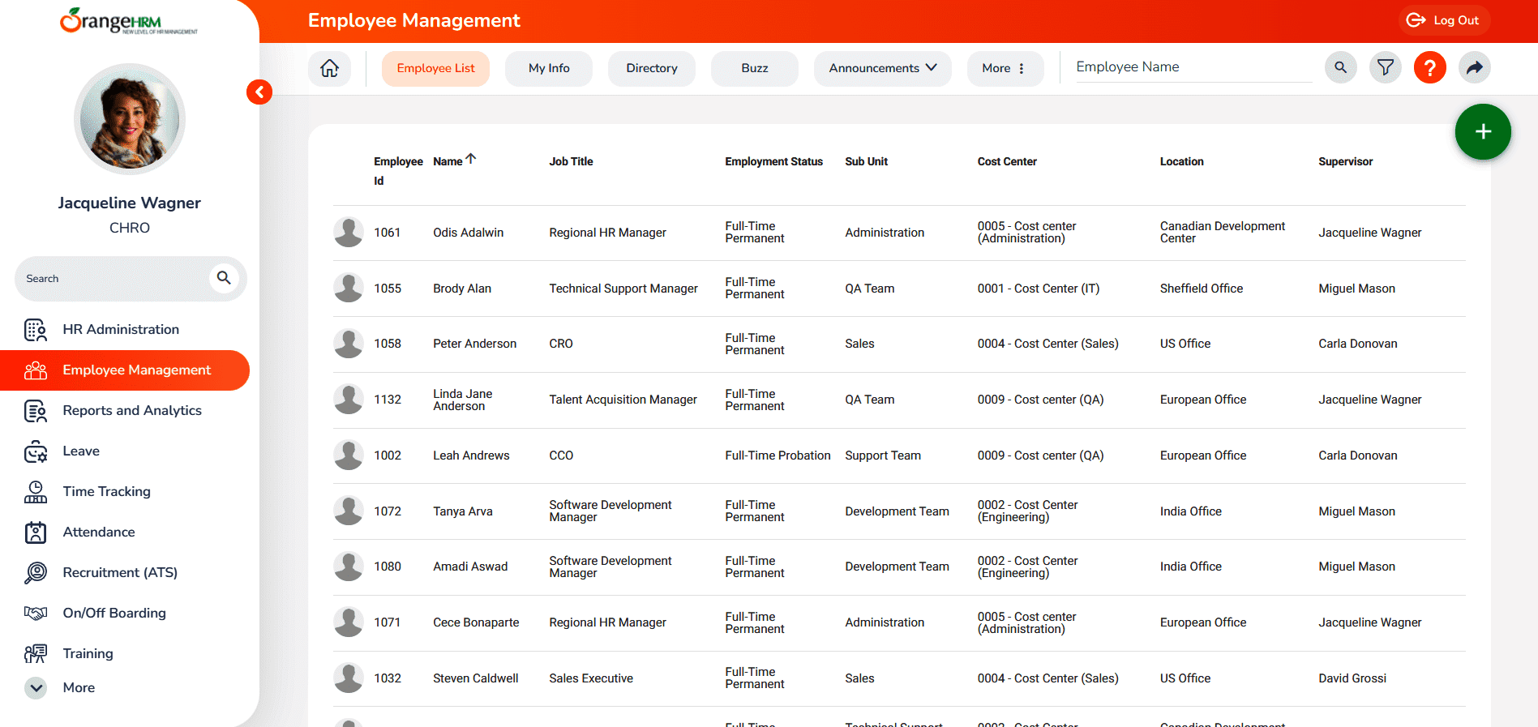Open the More options menu in top bar
The image size is (1538, 727).
(1004, 68)
